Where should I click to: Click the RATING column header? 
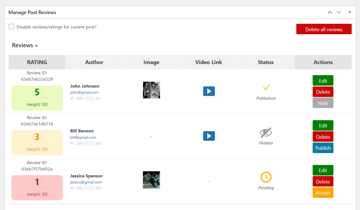[37, 62]
